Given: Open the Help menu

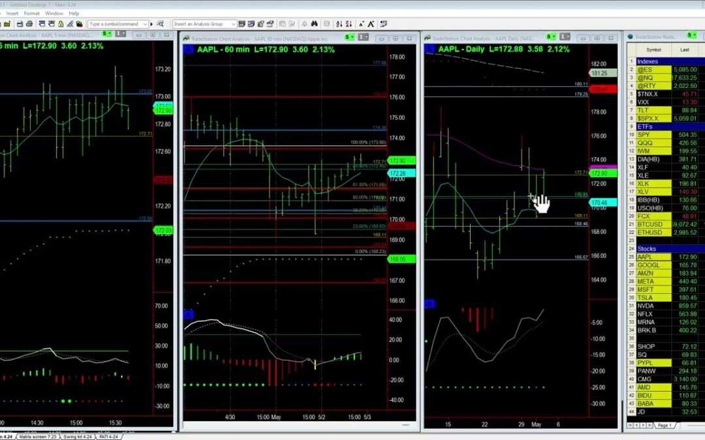Looking at the screenshot, I should 74,14.
